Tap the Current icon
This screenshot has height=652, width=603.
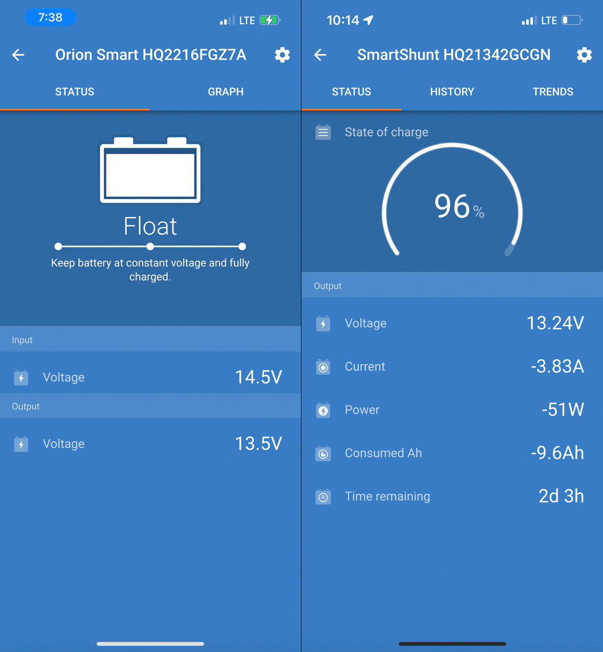pos(323,367)
